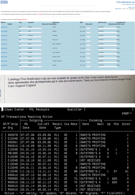The height and width of the screenshot is (195, 135).
Task: Click 'Open Exeter - PNL Receipts' terminal title
Action: [28, 109]
